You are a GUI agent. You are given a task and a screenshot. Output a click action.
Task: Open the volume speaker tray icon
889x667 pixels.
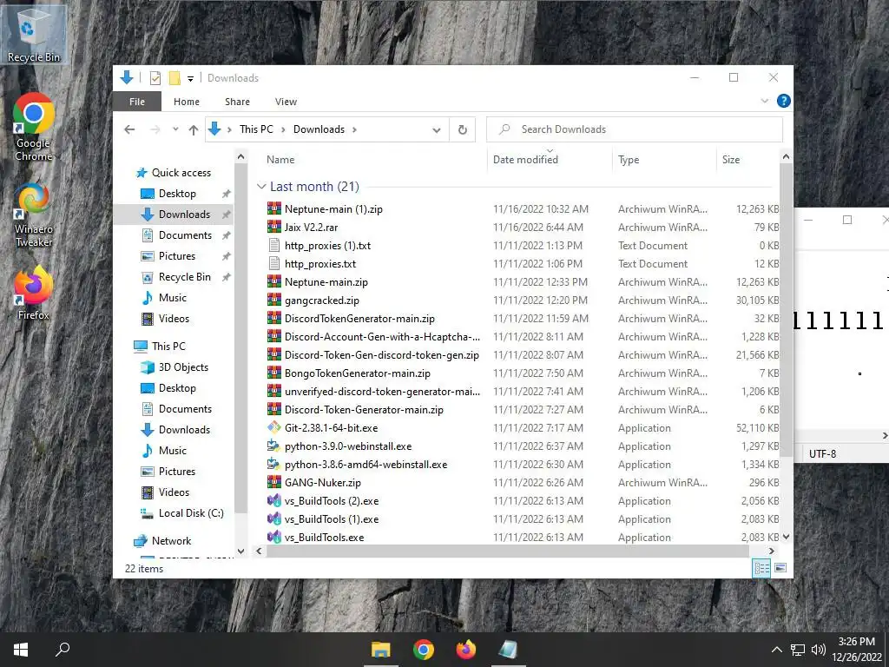pos(818,650)
